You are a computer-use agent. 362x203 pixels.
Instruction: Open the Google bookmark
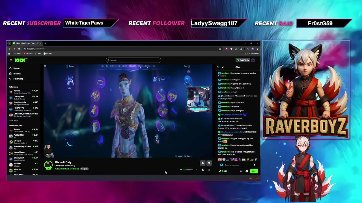pyautogui.click(x=48, y=54)
